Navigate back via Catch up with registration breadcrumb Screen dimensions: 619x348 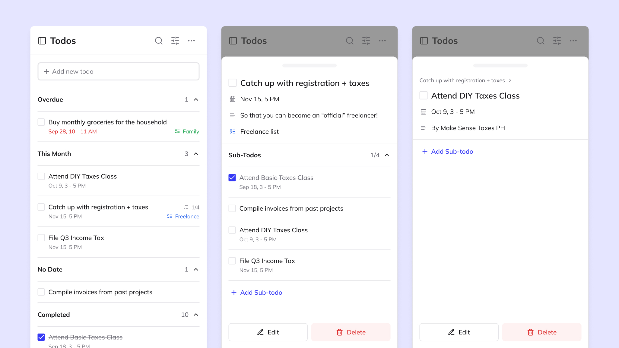tap(462, 80)
